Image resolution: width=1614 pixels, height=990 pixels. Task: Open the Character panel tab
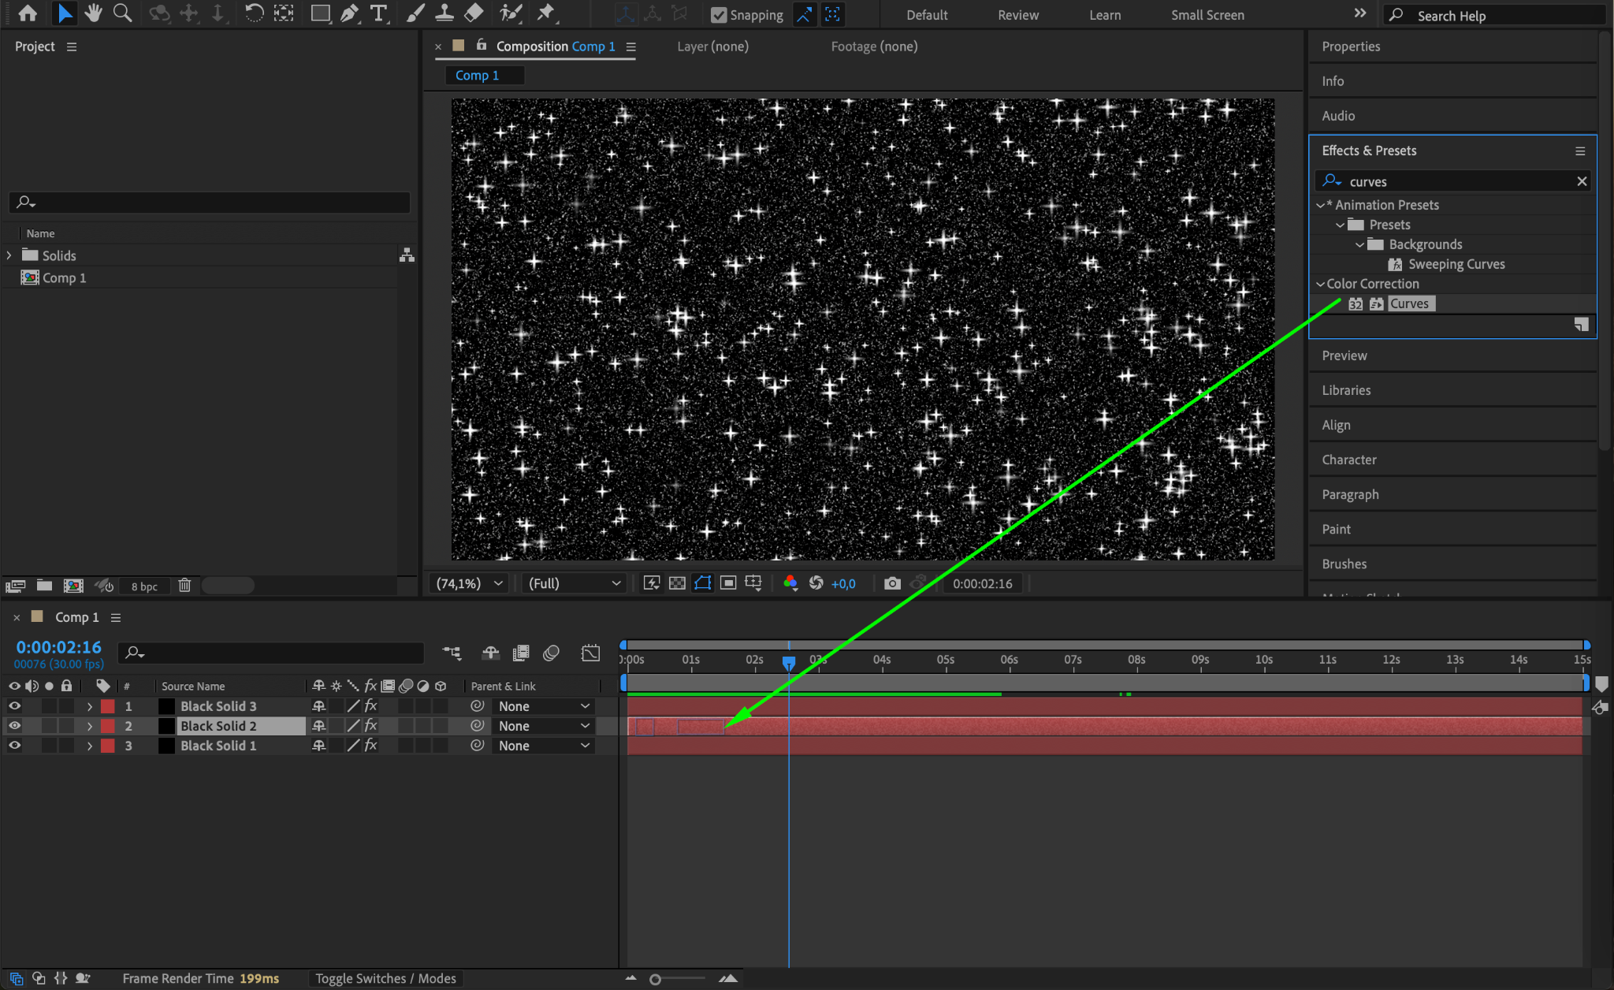pyautogui.click(x=1349, y=460)
